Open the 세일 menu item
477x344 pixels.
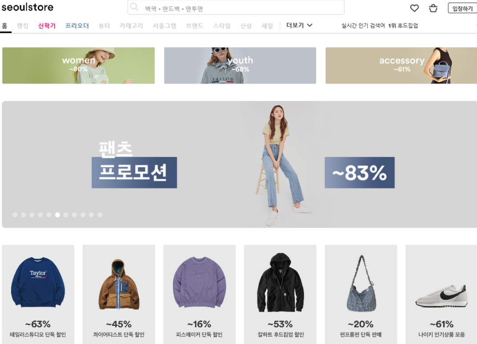tap(268, 26)
